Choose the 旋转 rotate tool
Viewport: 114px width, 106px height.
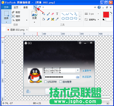16,20
